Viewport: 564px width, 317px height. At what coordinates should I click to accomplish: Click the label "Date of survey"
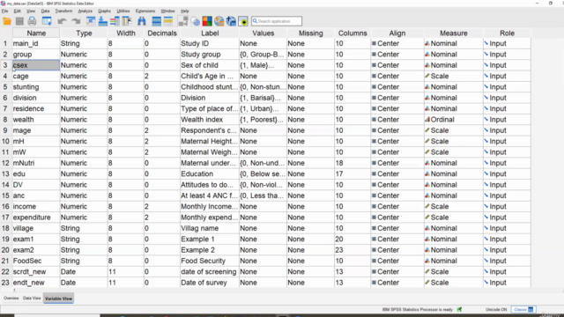click(x=204, y=283)
